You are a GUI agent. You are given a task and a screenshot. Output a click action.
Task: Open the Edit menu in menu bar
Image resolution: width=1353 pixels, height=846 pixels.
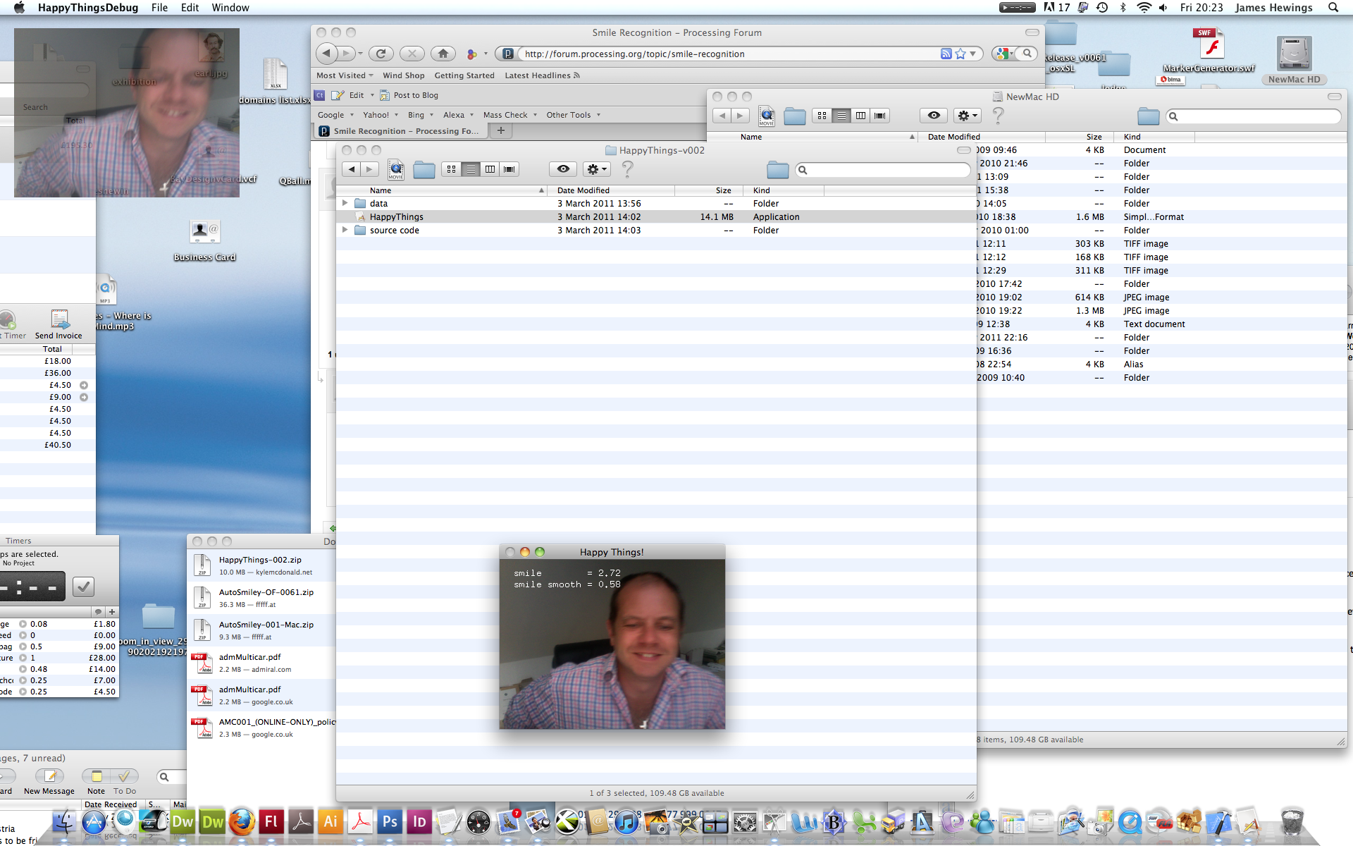[x=190, y=8]
